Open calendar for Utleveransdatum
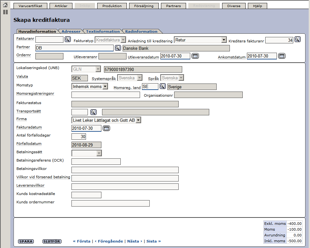This screenshot has width=310, height=248. coord(195,56)
